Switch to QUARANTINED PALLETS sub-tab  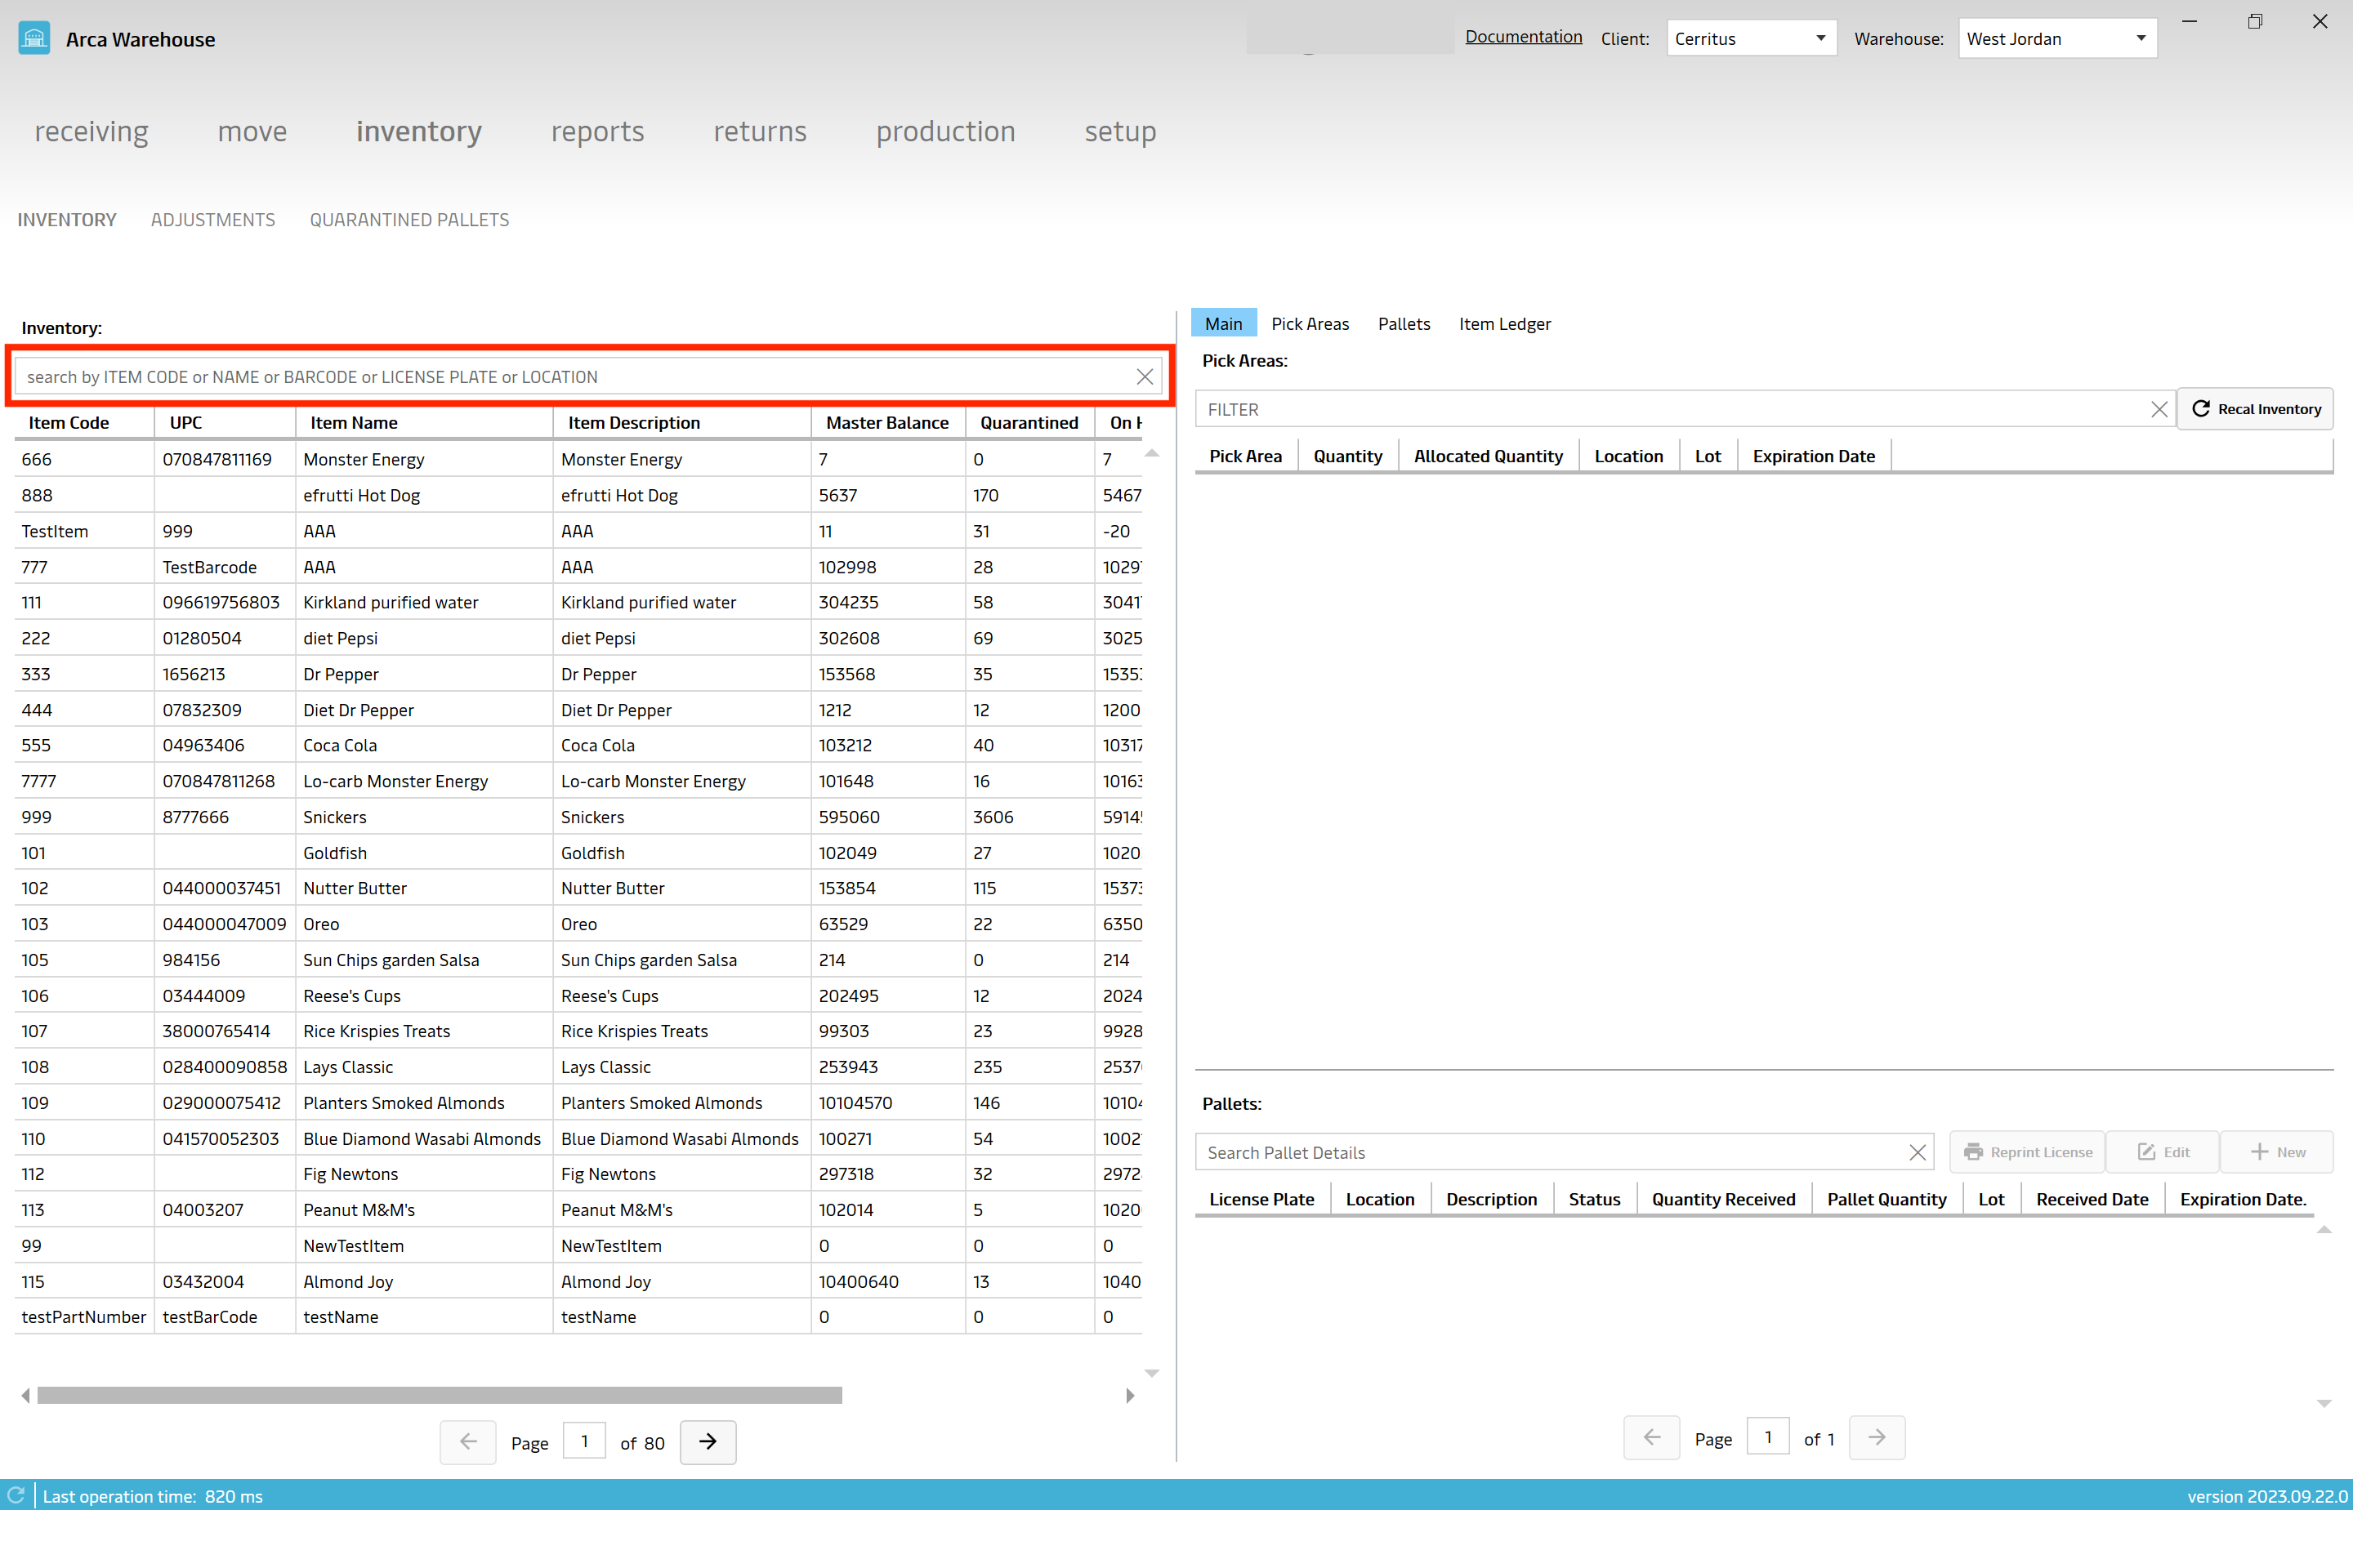click(409, 220)
